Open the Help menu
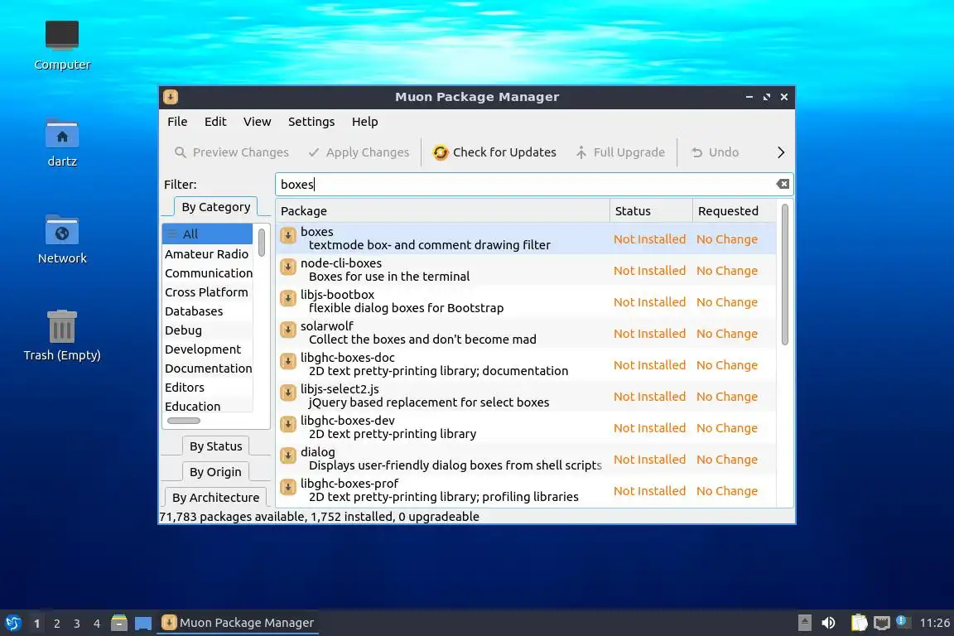 [x=365, y=122]
